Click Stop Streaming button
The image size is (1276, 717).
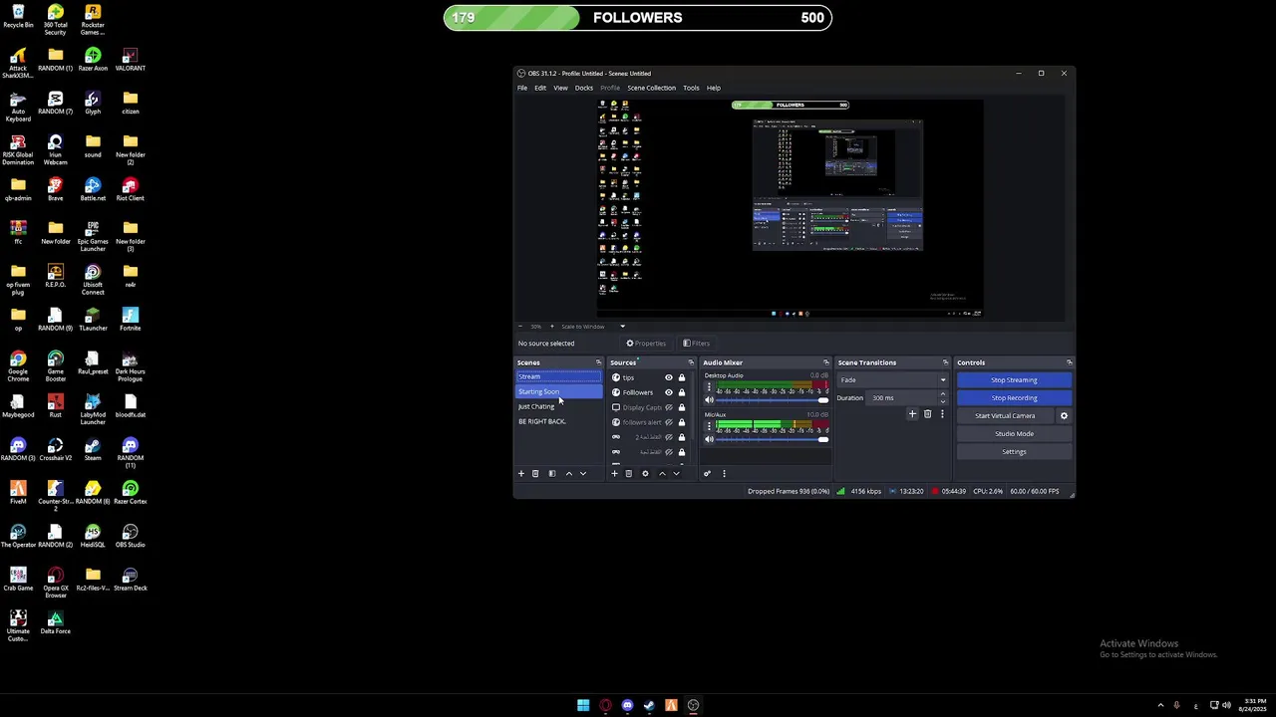click(x=1014, y=379)
